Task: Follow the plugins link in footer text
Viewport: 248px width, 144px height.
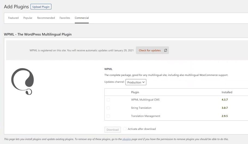Action: [x=127, y=139]
